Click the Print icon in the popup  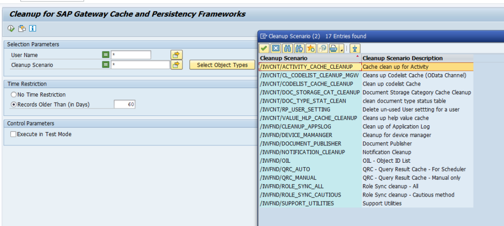[x=334, y=49]
